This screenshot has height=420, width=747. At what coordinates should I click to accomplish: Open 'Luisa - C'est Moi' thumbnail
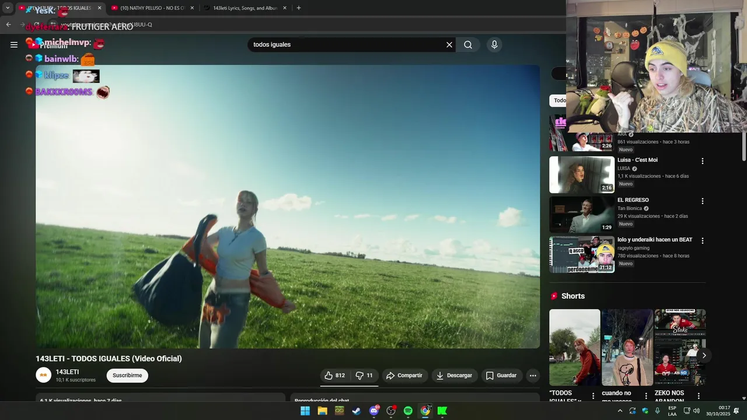pos(582,174)
